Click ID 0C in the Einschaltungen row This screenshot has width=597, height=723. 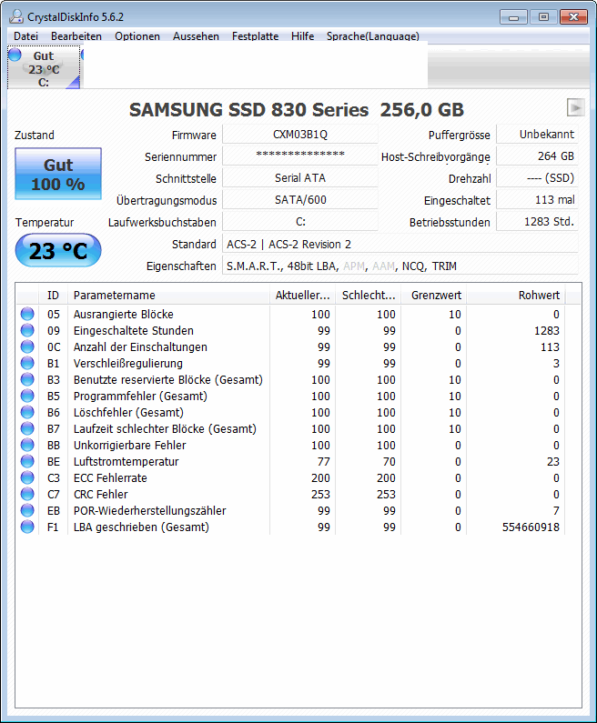point(54,346)
